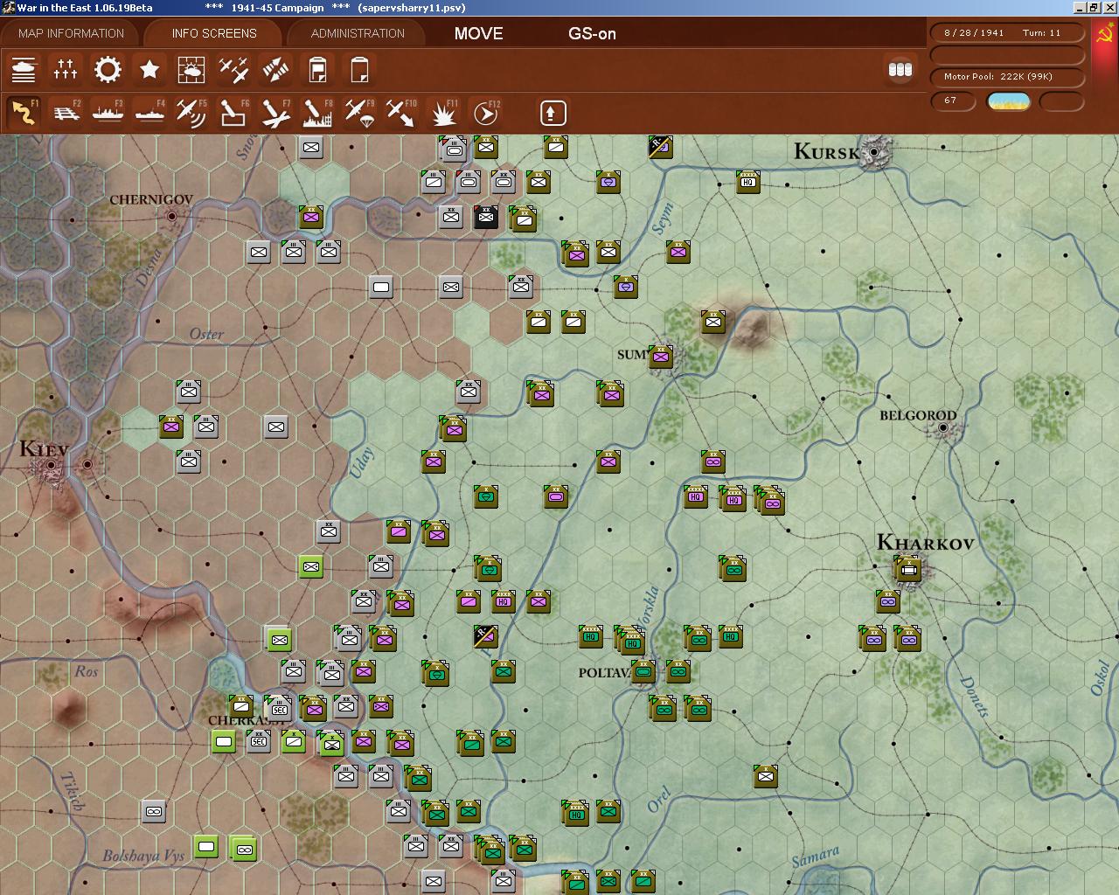
Task: Click the 8/28/1941 Turn 11 date box
Action: (x=1008, y=32)
